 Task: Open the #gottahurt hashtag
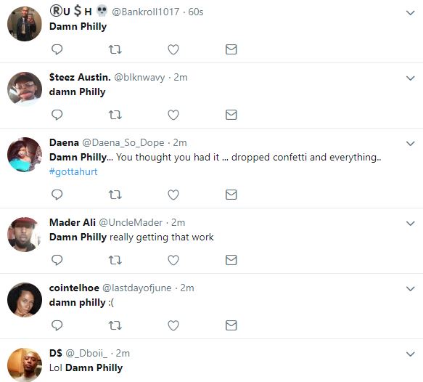[x=73, y=171]
